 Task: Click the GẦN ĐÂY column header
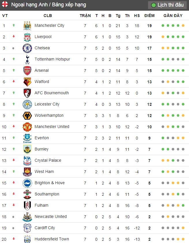pos(173,16)
